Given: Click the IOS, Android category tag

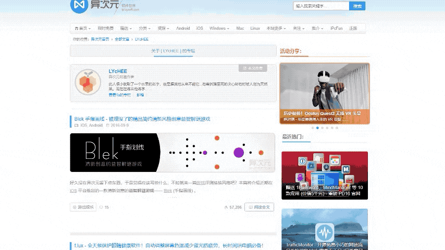Looking at the screenshot, I should 91,125.
